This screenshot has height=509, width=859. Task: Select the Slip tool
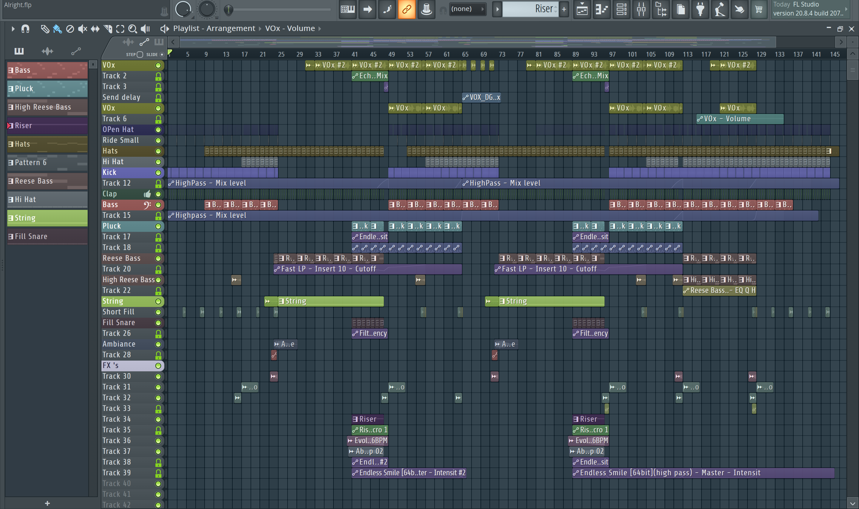pos(95,29)
